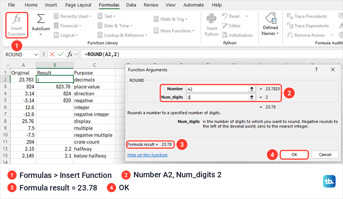Switch to the View tab

pos(171,5)
